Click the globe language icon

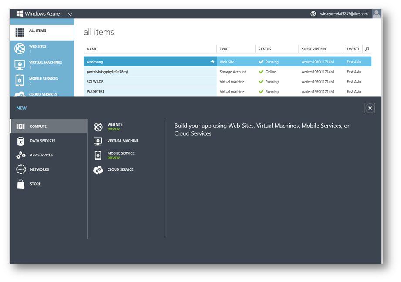tap(313, 14)
